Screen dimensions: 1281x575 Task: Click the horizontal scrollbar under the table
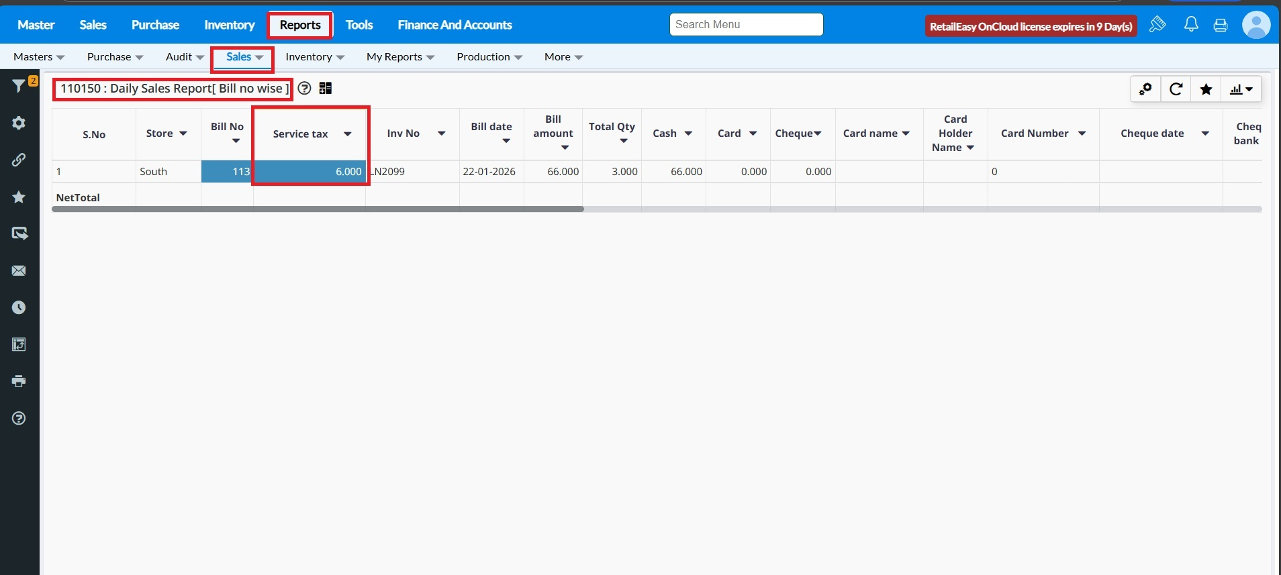point(318,209)
